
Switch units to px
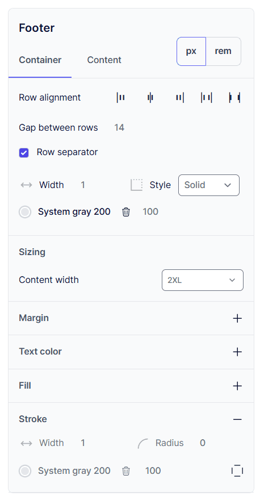tap(191, 51)
